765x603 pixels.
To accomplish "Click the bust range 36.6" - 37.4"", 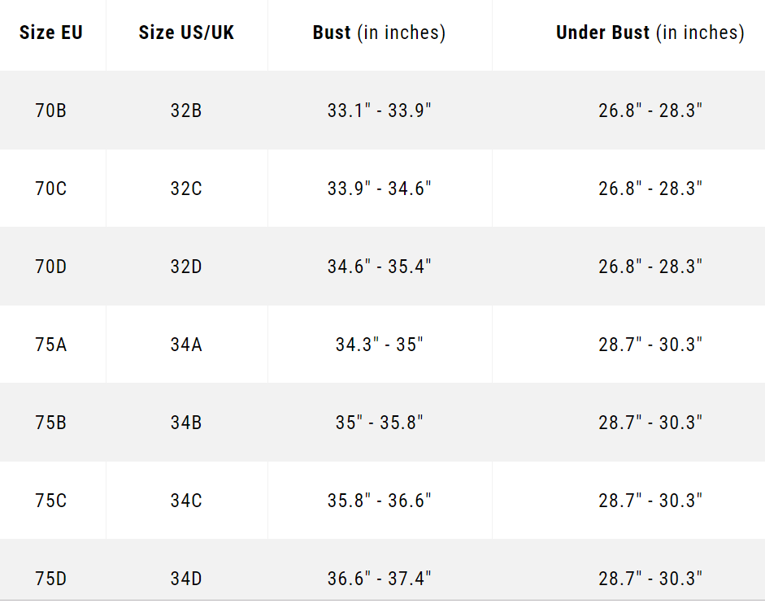I will coord(379,579).
